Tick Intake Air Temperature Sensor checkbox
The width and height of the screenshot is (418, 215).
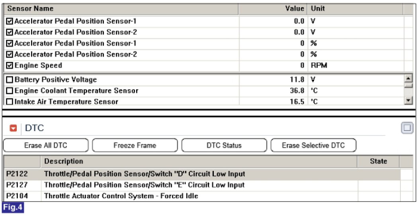[10, 102]
